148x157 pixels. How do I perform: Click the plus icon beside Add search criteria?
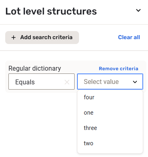14,38
